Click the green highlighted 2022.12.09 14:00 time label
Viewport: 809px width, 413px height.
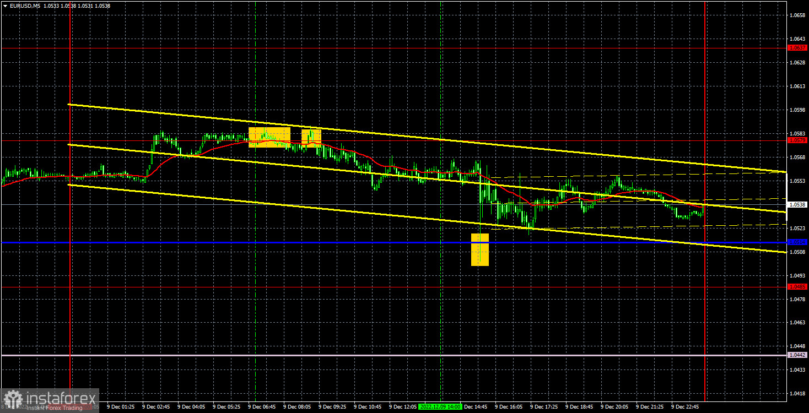440,407
